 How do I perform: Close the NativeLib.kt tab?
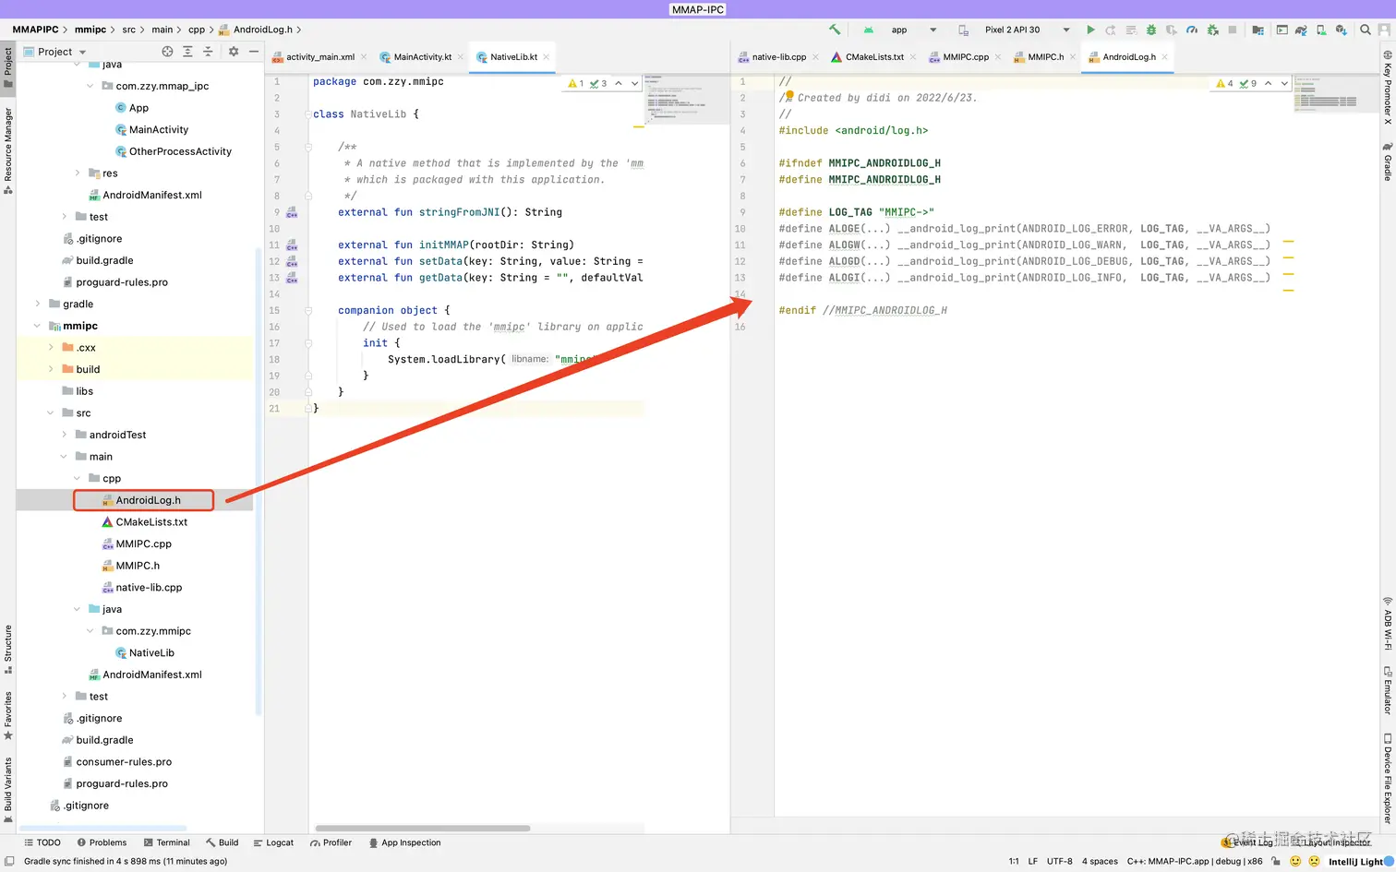pos(547,57)
